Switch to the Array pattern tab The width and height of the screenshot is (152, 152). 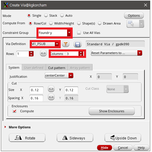[x=80, y=68]
